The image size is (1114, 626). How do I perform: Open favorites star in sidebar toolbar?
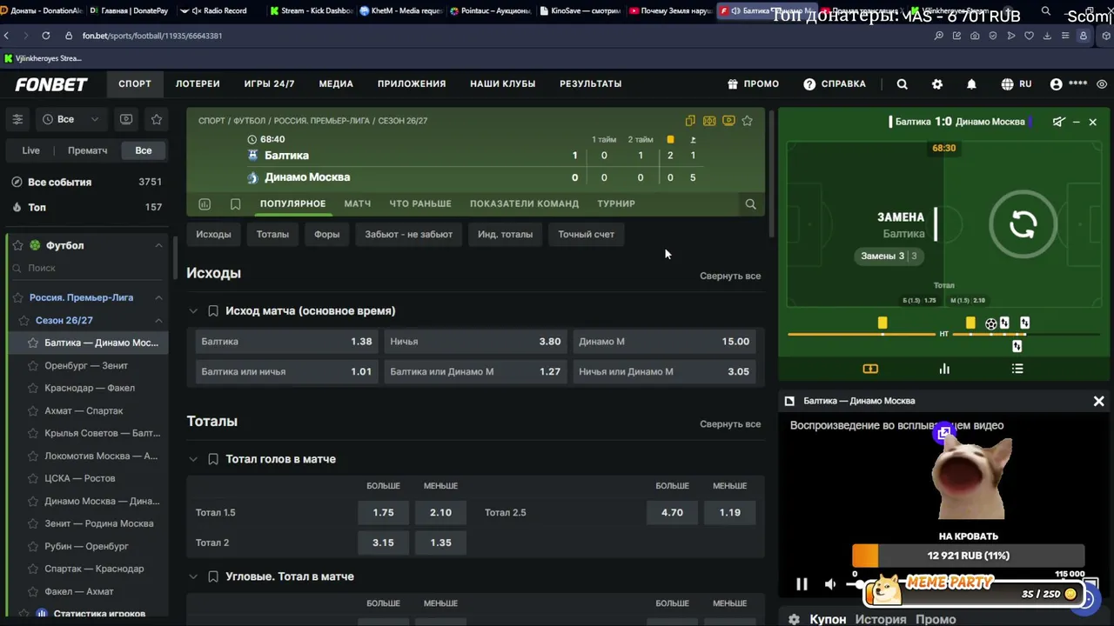pyautogui.click(x=157, y=119)
